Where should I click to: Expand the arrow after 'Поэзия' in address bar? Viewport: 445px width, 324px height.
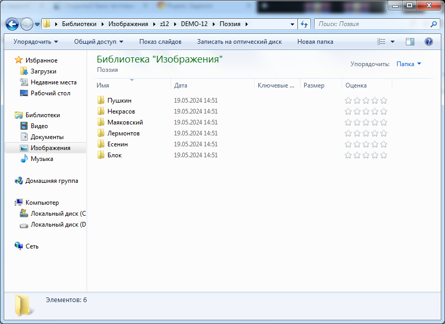click(x=247, y=24)
